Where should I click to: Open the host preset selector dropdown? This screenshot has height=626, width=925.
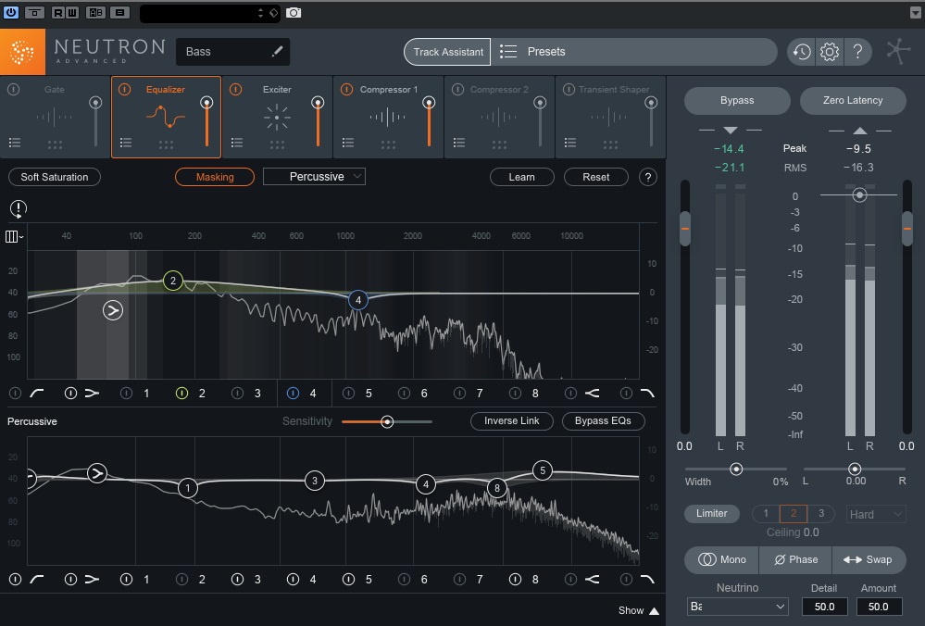(210, 13)
